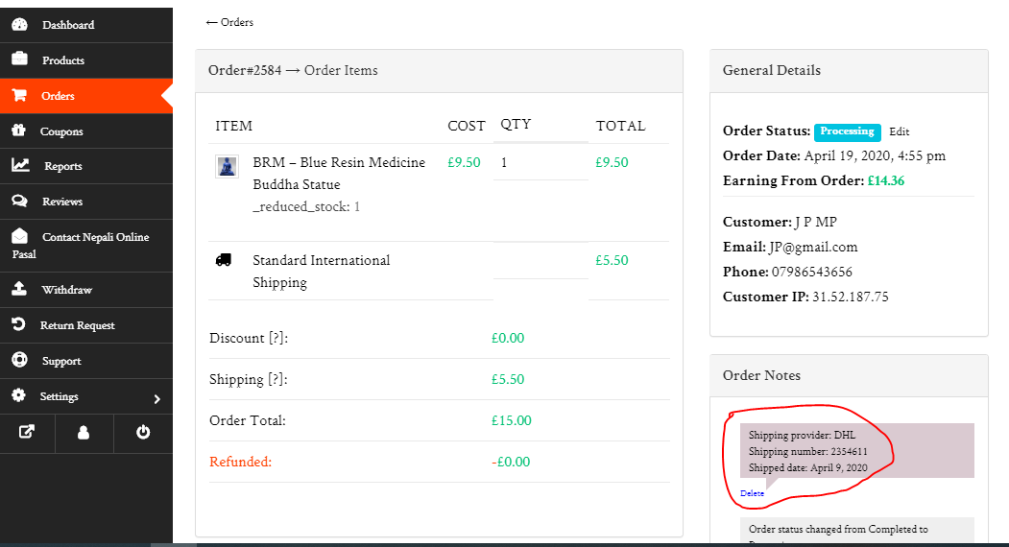1009x547 pixels.
Task: Click the visit store external link icon
Action: tap(28, 432)
